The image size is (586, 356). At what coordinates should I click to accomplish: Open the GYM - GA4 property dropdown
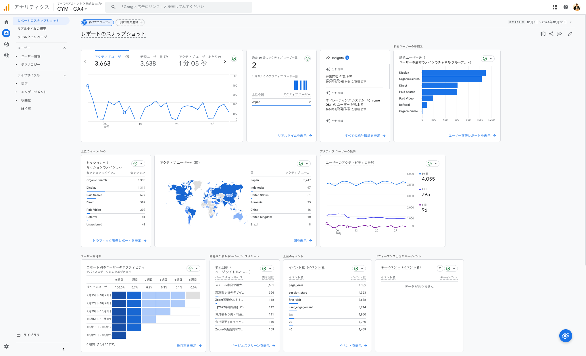[x=72, y=9]
